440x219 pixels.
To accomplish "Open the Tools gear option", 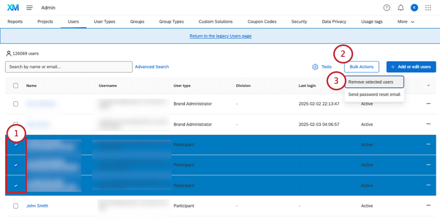I will point(321,67).
